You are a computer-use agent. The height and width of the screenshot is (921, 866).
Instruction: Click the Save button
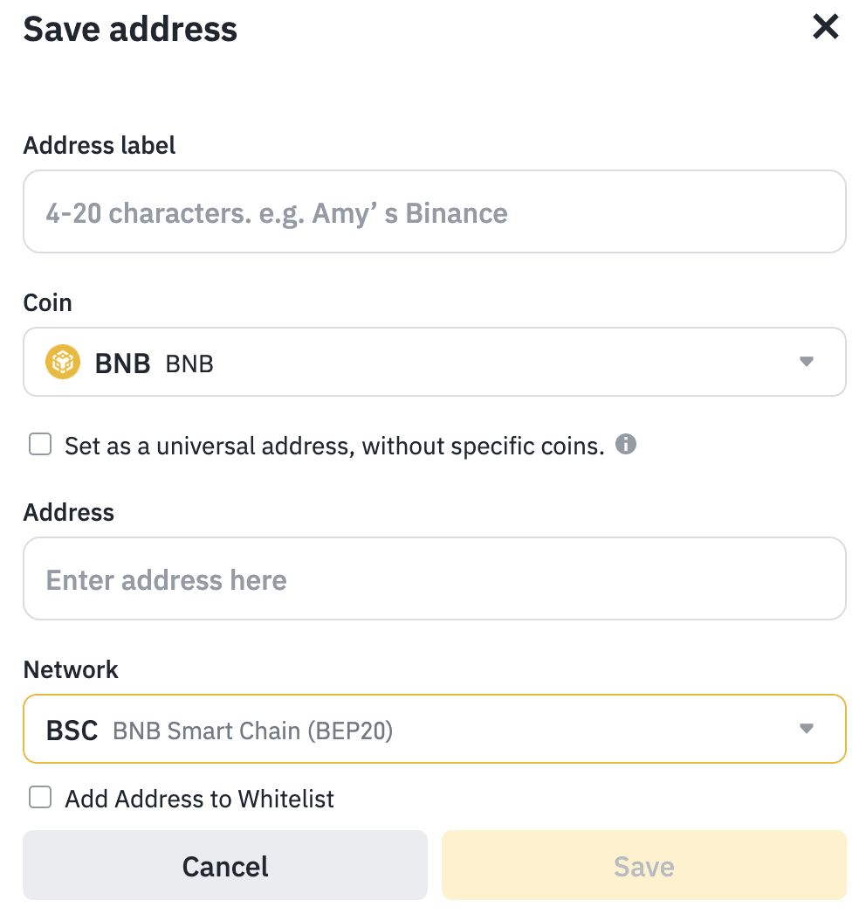click(643, 866)
